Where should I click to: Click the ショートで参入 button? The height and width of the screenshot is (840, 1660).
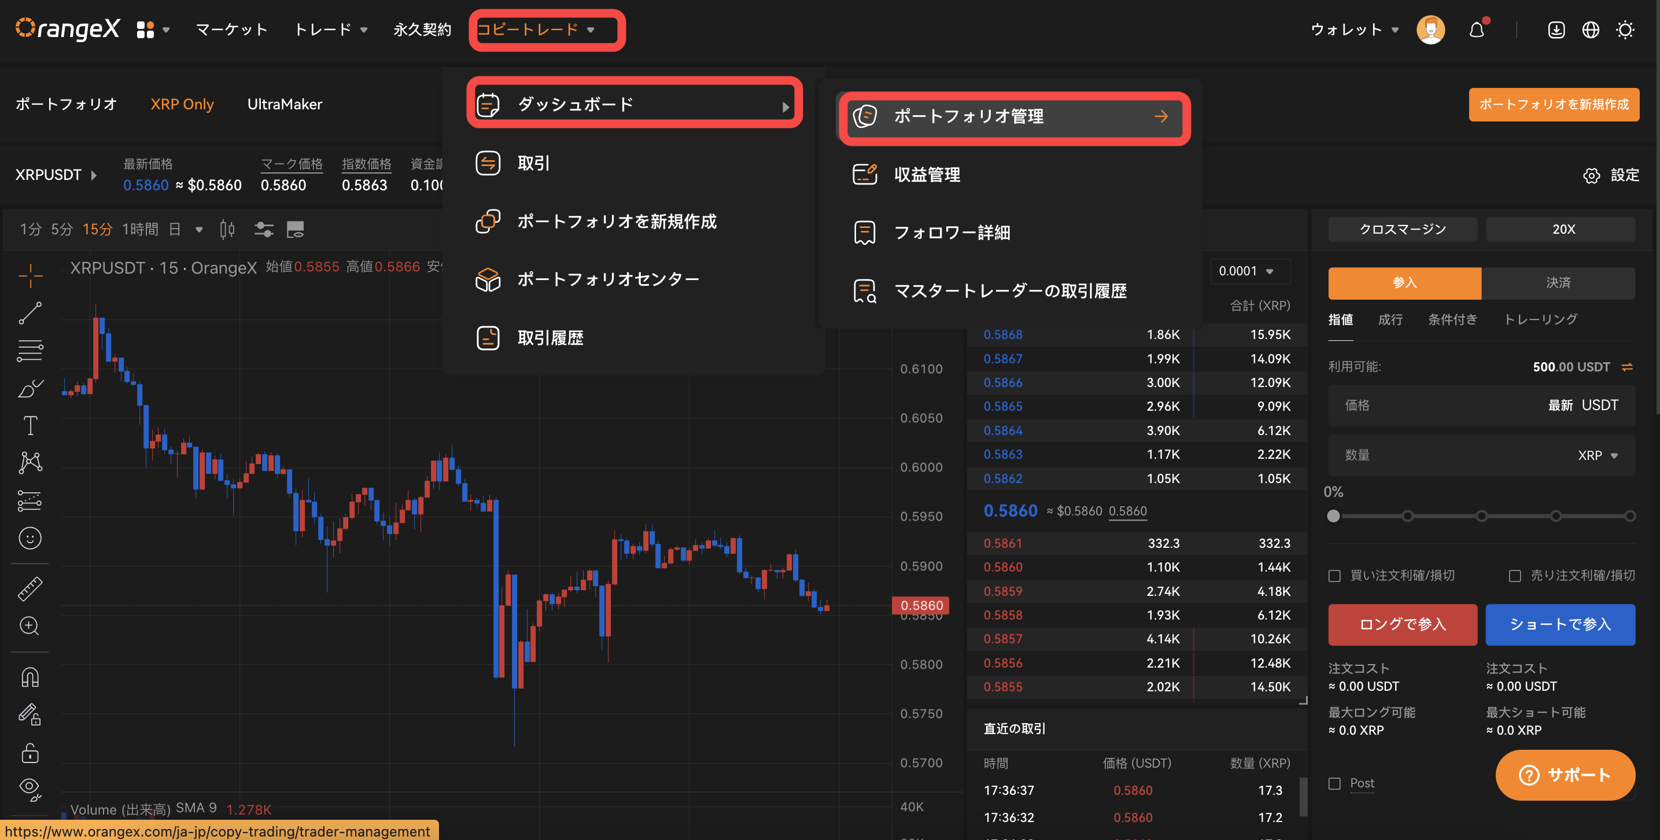tap(1559, 624)
